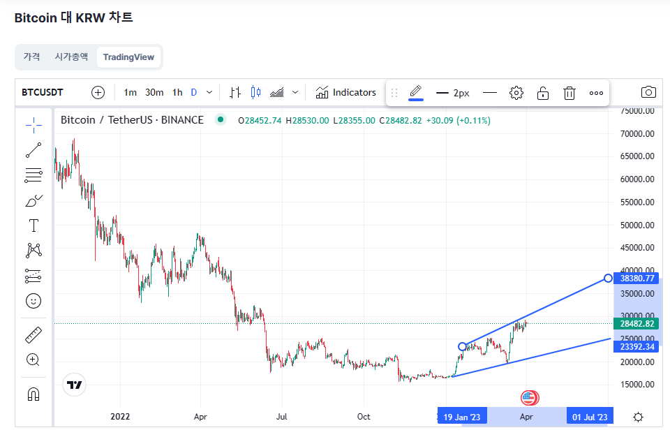Click the trend channel start point handle
This screenshot has width=670, height=437.
[462, 347]
